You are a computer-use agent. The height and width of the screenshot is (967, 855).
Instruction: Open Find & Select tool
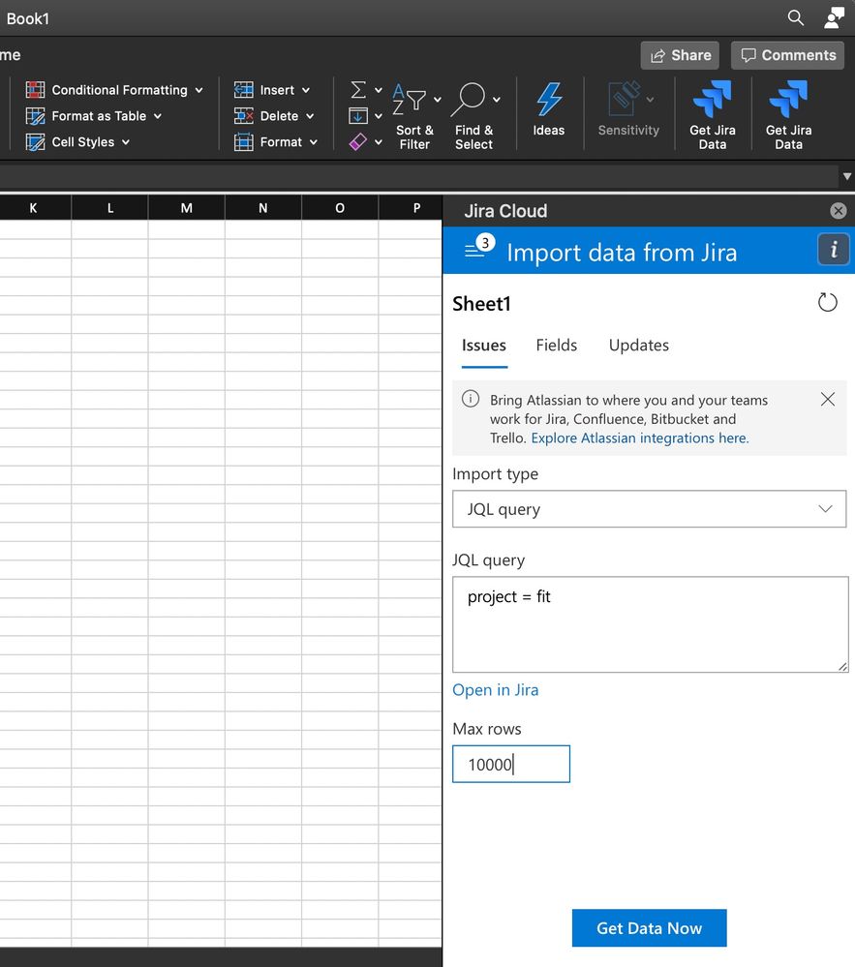473,116
